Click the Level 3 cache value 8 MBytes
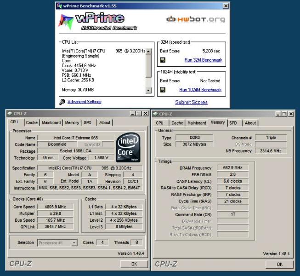Screen dimensions: 300x276 coord(124,227)
